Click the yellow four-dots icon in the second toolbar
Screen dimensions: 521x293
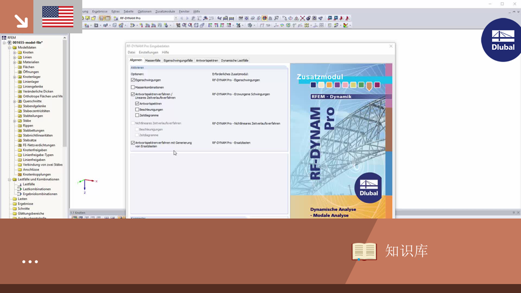[x=306, y=25]
